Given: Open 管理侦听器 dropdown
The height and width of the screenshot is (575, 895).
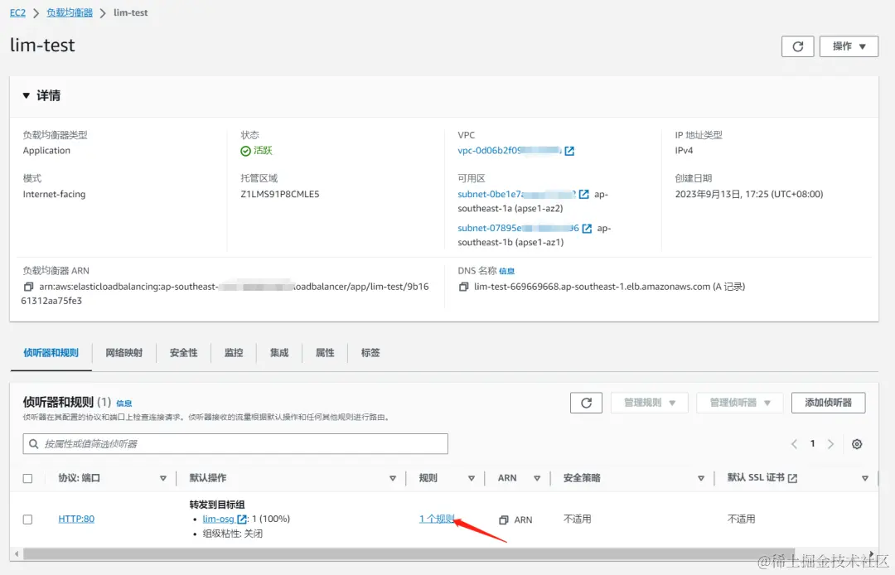Looking at the screenshot, I should point(740,403).
